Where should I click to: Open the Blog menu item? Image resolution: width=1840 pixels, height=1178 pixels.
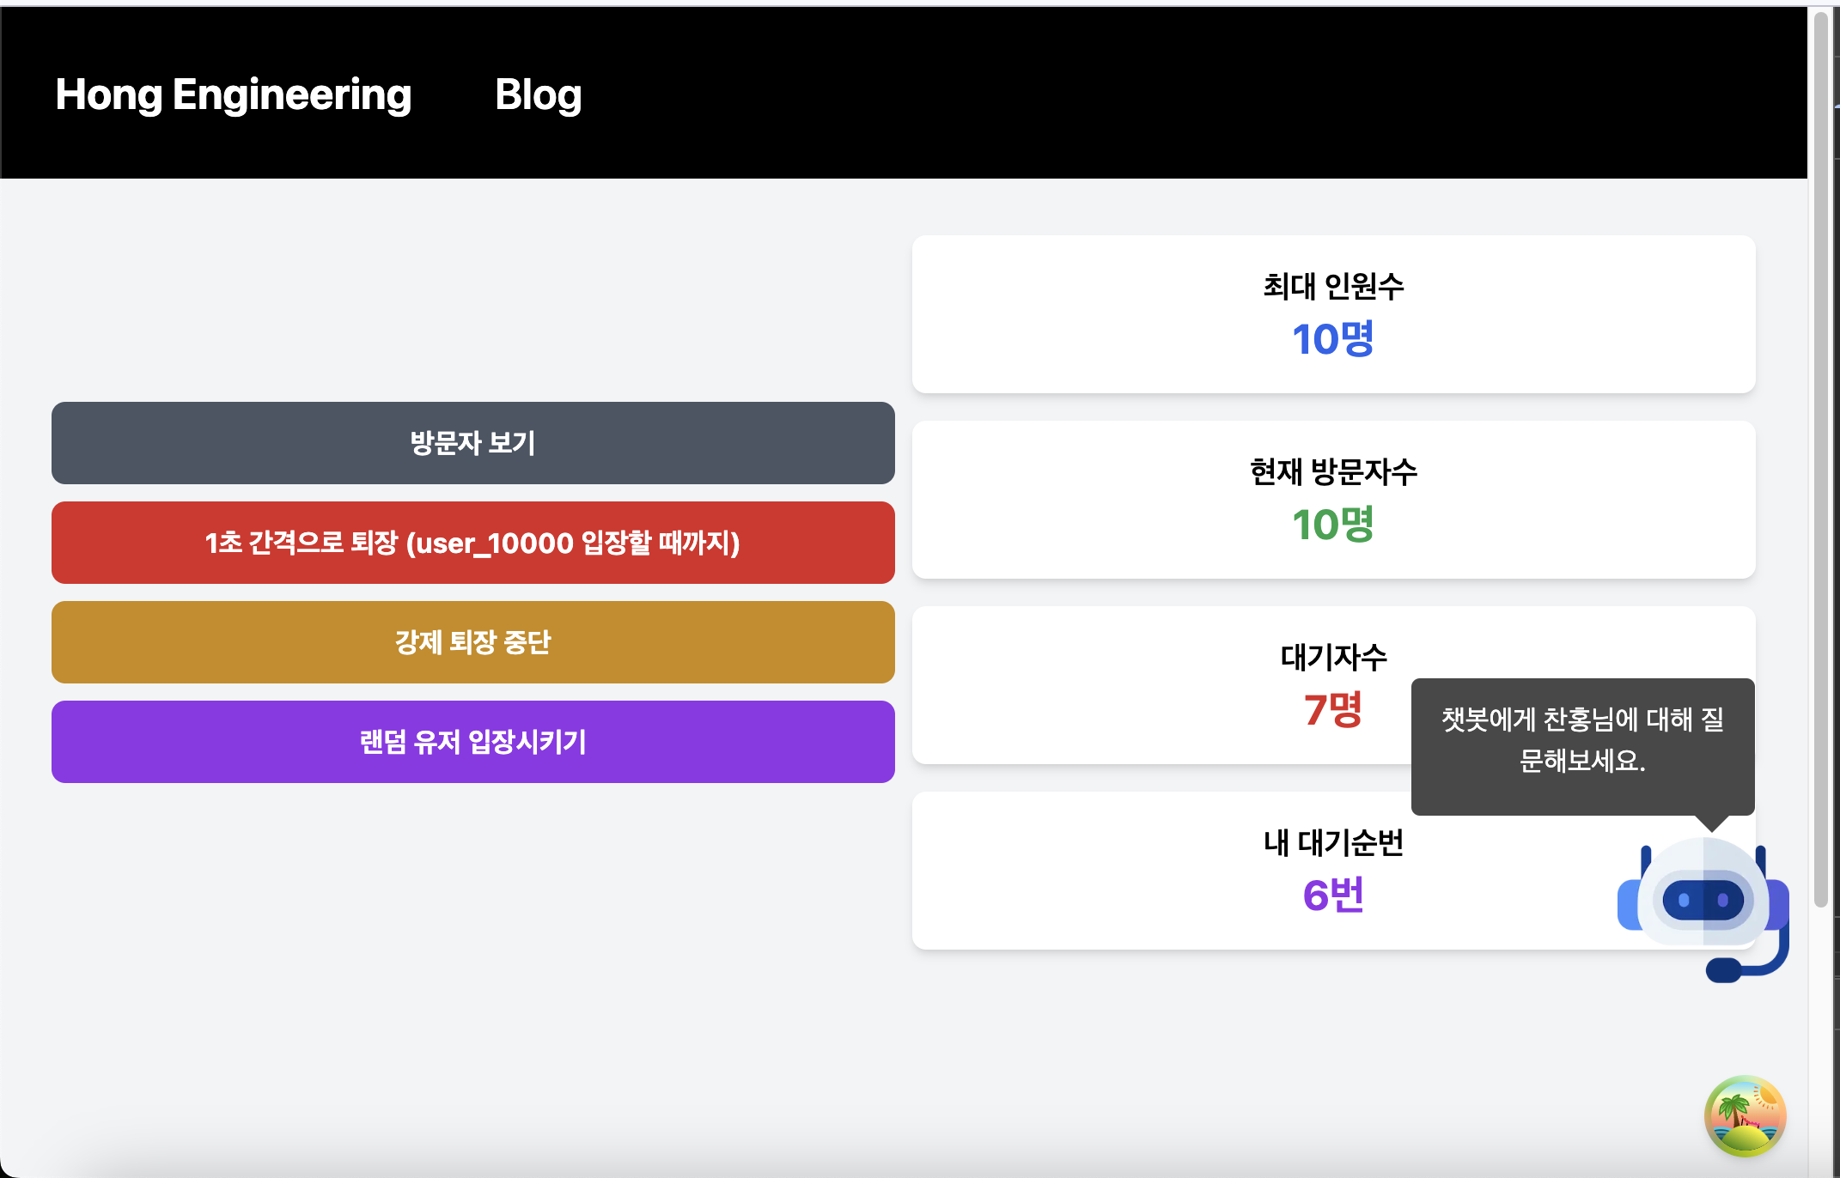tap(538, 94)
